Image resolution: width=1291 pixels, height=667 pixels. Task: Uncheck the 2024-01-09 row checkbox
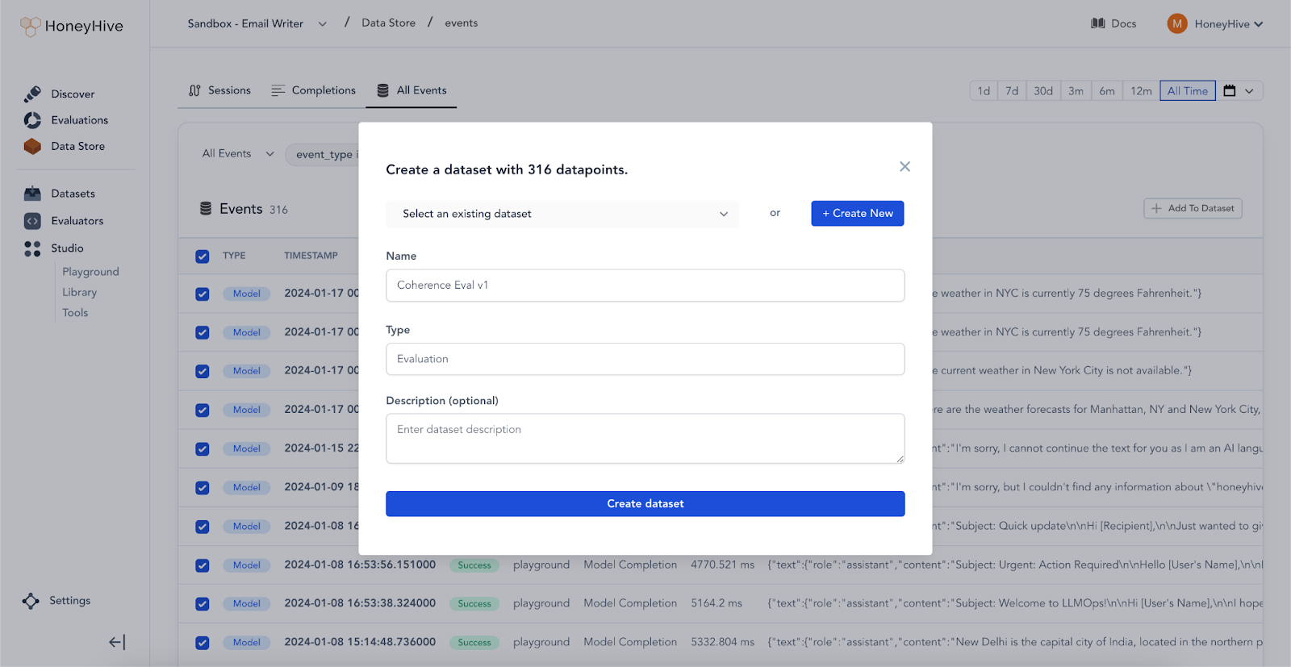(203, 488)
